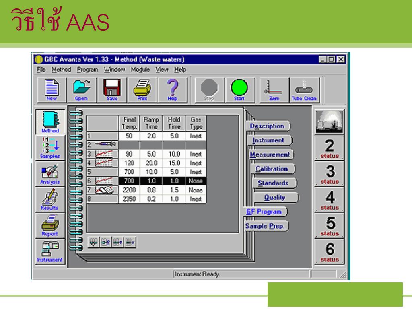
Task: Click the step 5 row header
Action: click(x=103, y=172)
